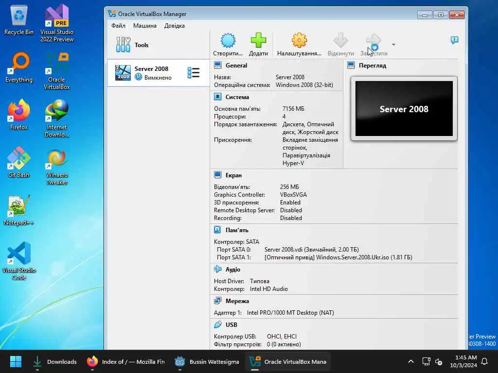The width and height of the screenshot is (498, 373).
Task: Click the 7156 МБ base memory value
Action: click(x=293, y=109)
